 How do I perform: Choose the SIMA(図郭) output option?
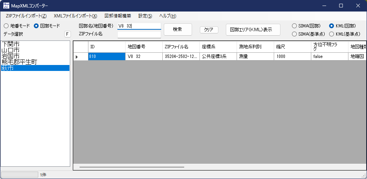295,26
